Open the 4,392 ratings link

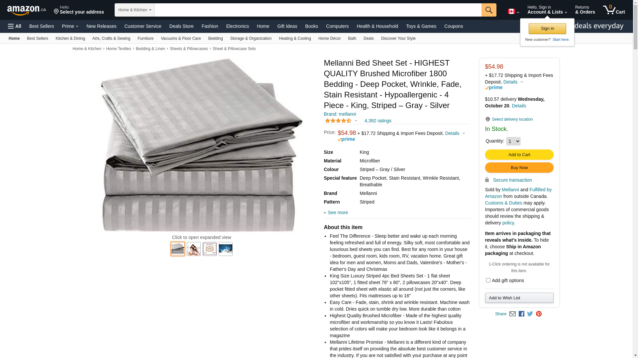pyautogui.click(x=378, y=121)
